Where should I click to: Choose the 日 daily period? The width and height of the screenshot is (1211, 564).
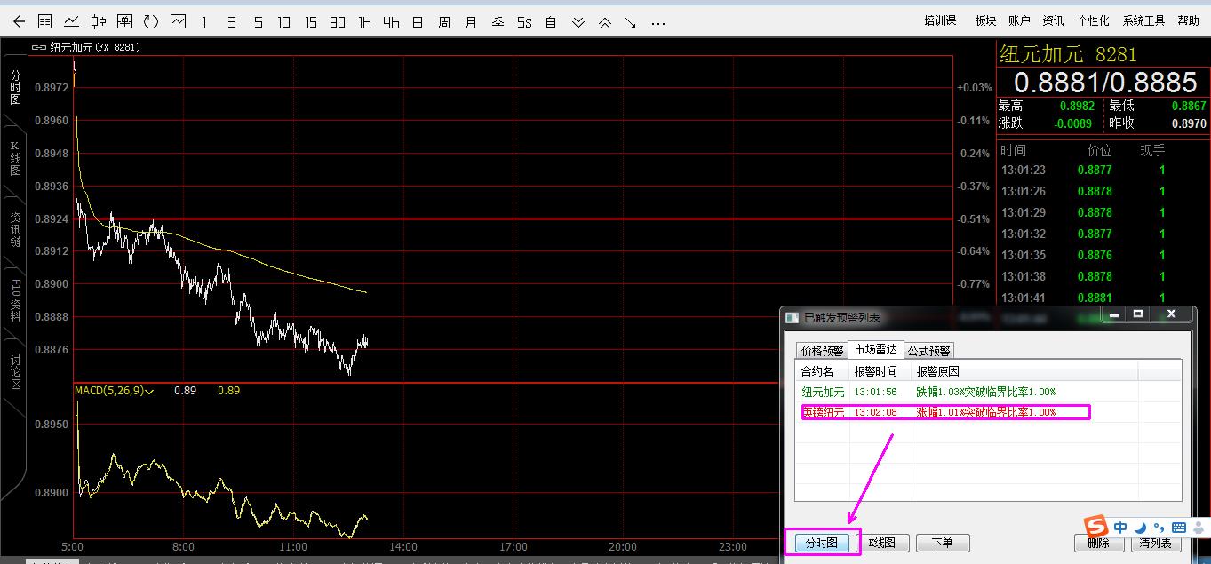[x=418, y=21]
